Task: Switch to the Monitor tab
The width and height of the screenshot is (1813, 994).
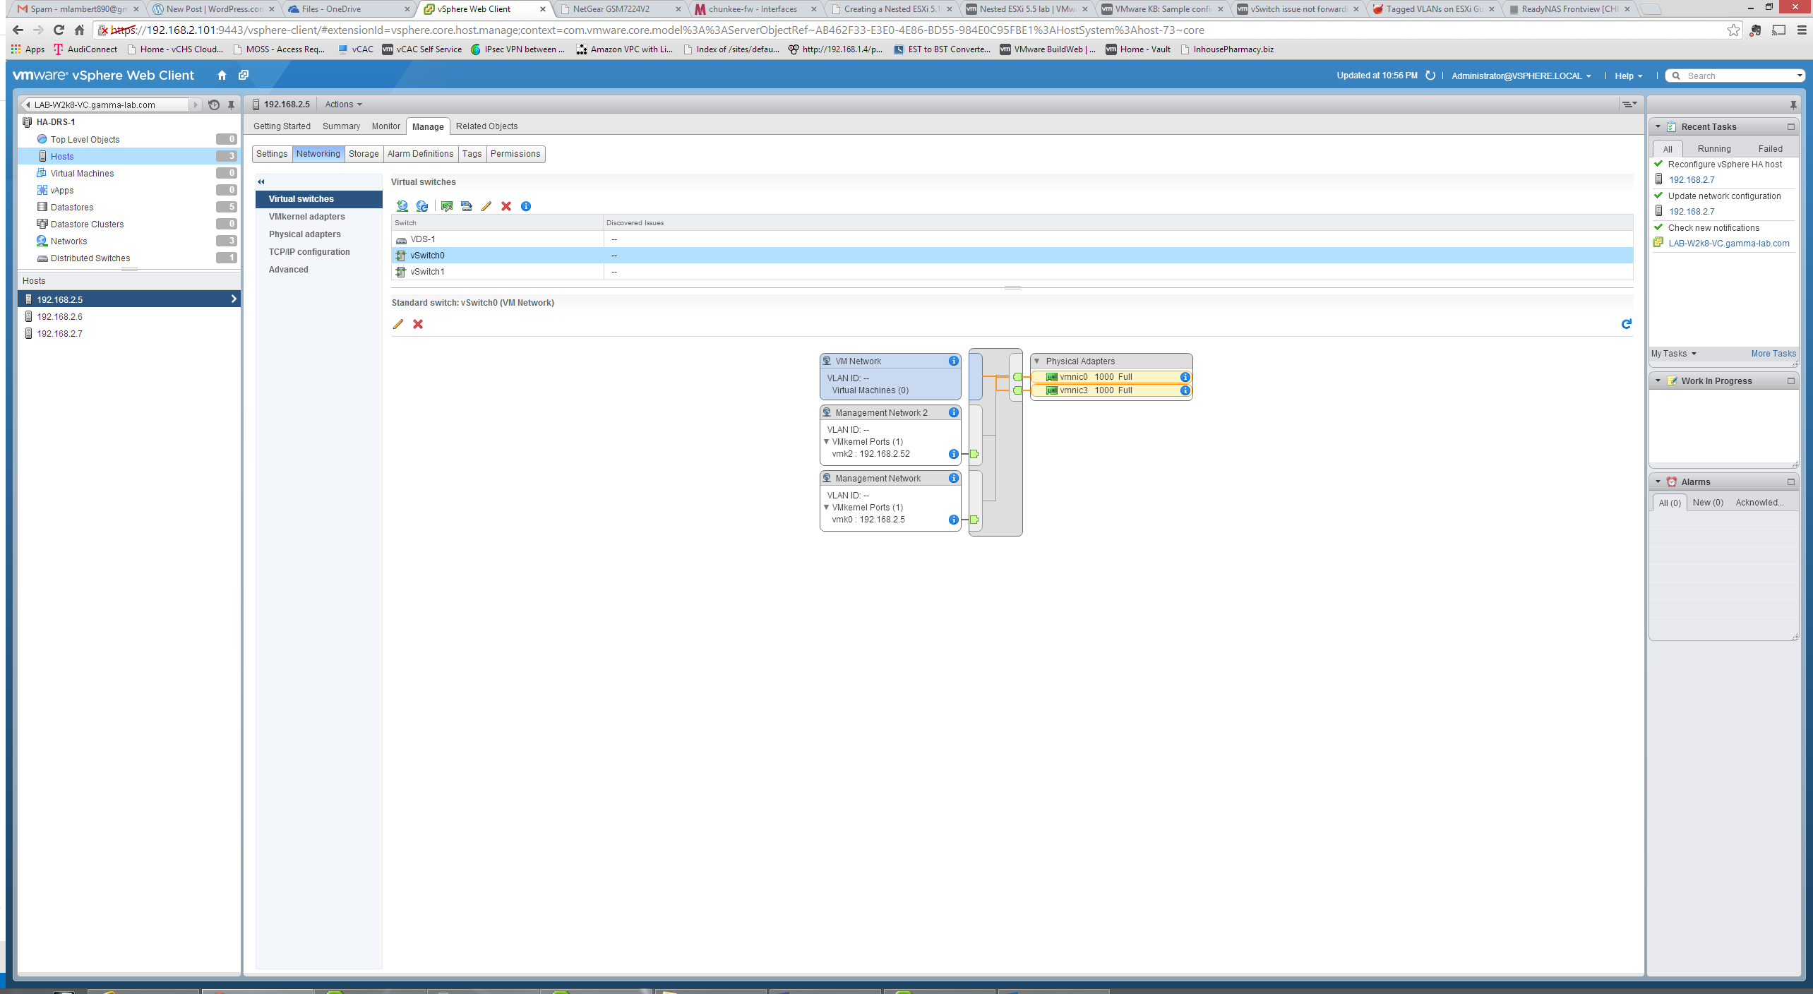Action: [385, 126]
